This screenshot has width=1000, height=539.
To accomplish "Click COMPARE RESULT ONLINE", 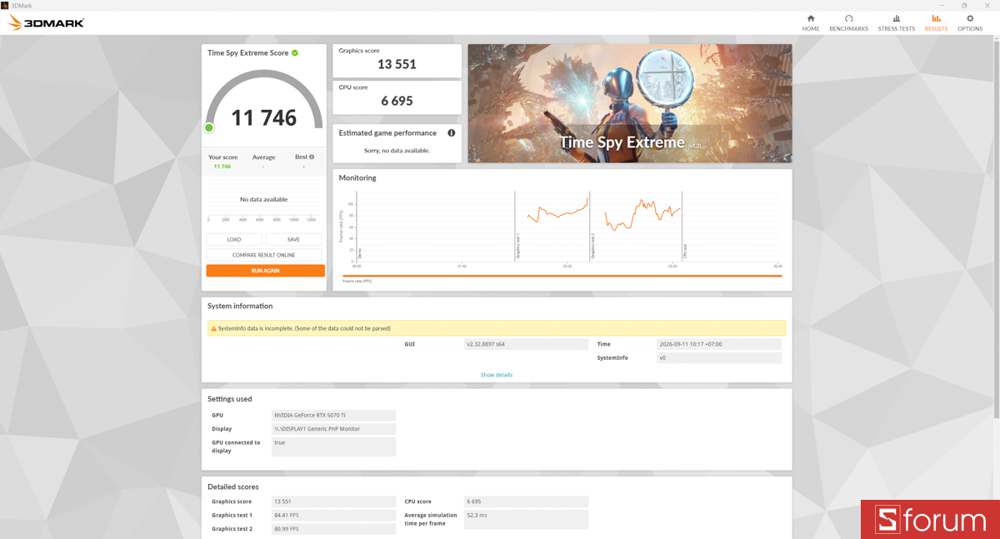I will tap(264, 255).
